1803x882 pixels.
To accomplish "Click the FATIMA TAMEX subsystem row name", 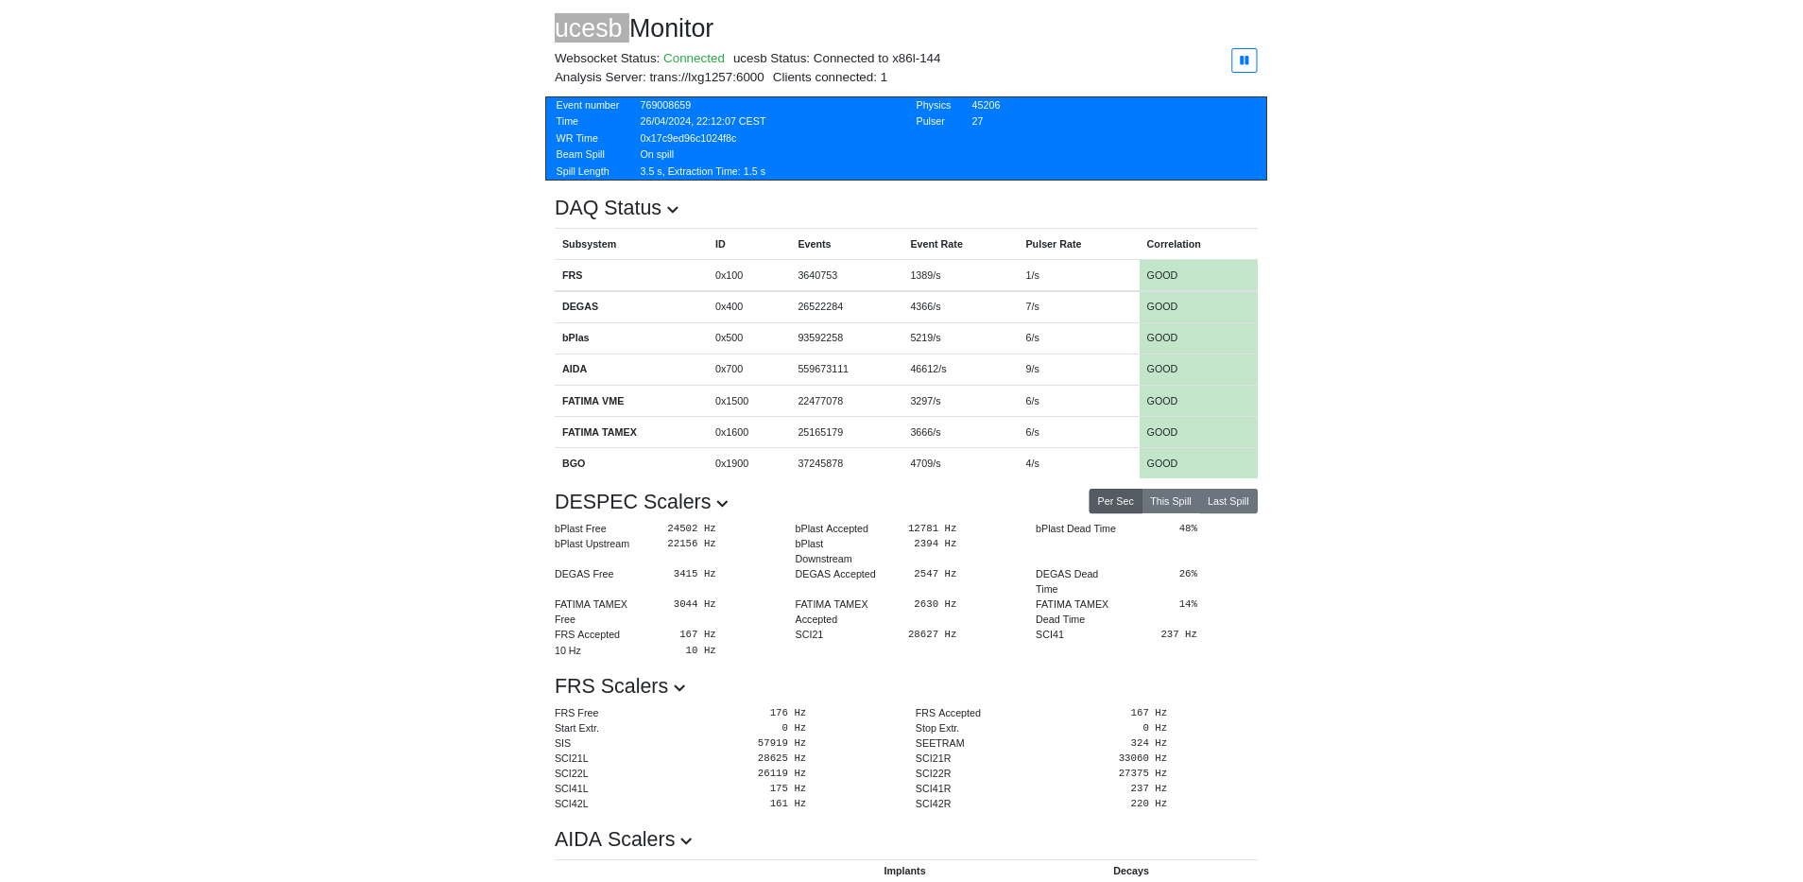I will (599, 432).
